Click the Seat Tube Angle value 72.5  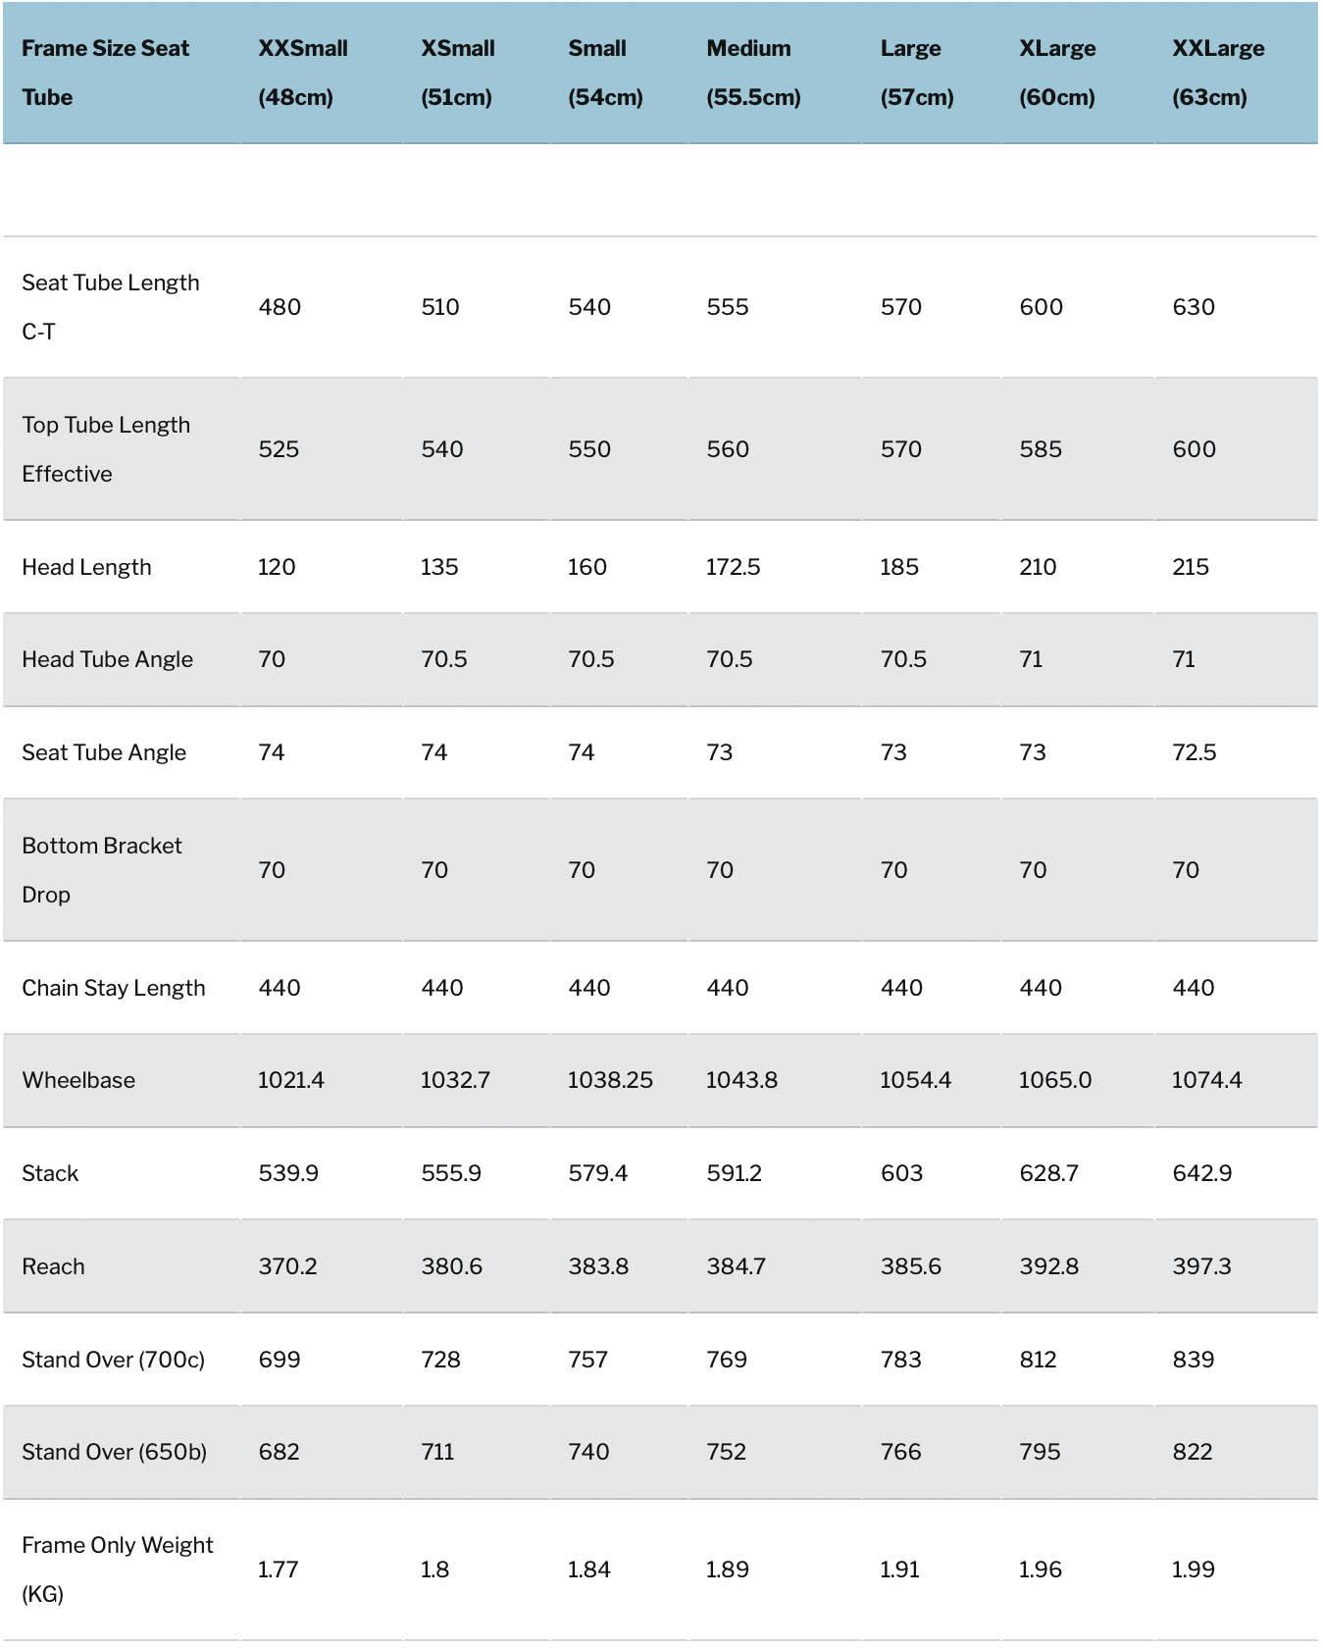tap(1194, 752)
